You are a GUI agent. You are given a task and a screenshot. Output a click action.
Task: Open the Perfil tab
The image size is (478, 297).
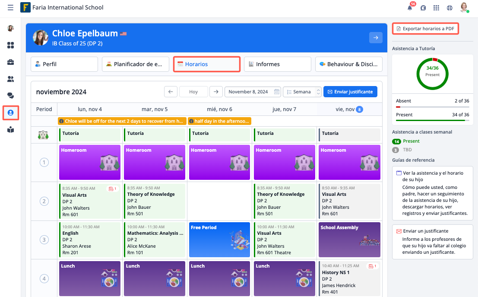(x=64, y=64)
